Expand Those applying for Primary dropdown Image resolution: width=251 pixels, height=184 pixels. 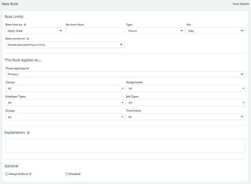coord(125,74)
